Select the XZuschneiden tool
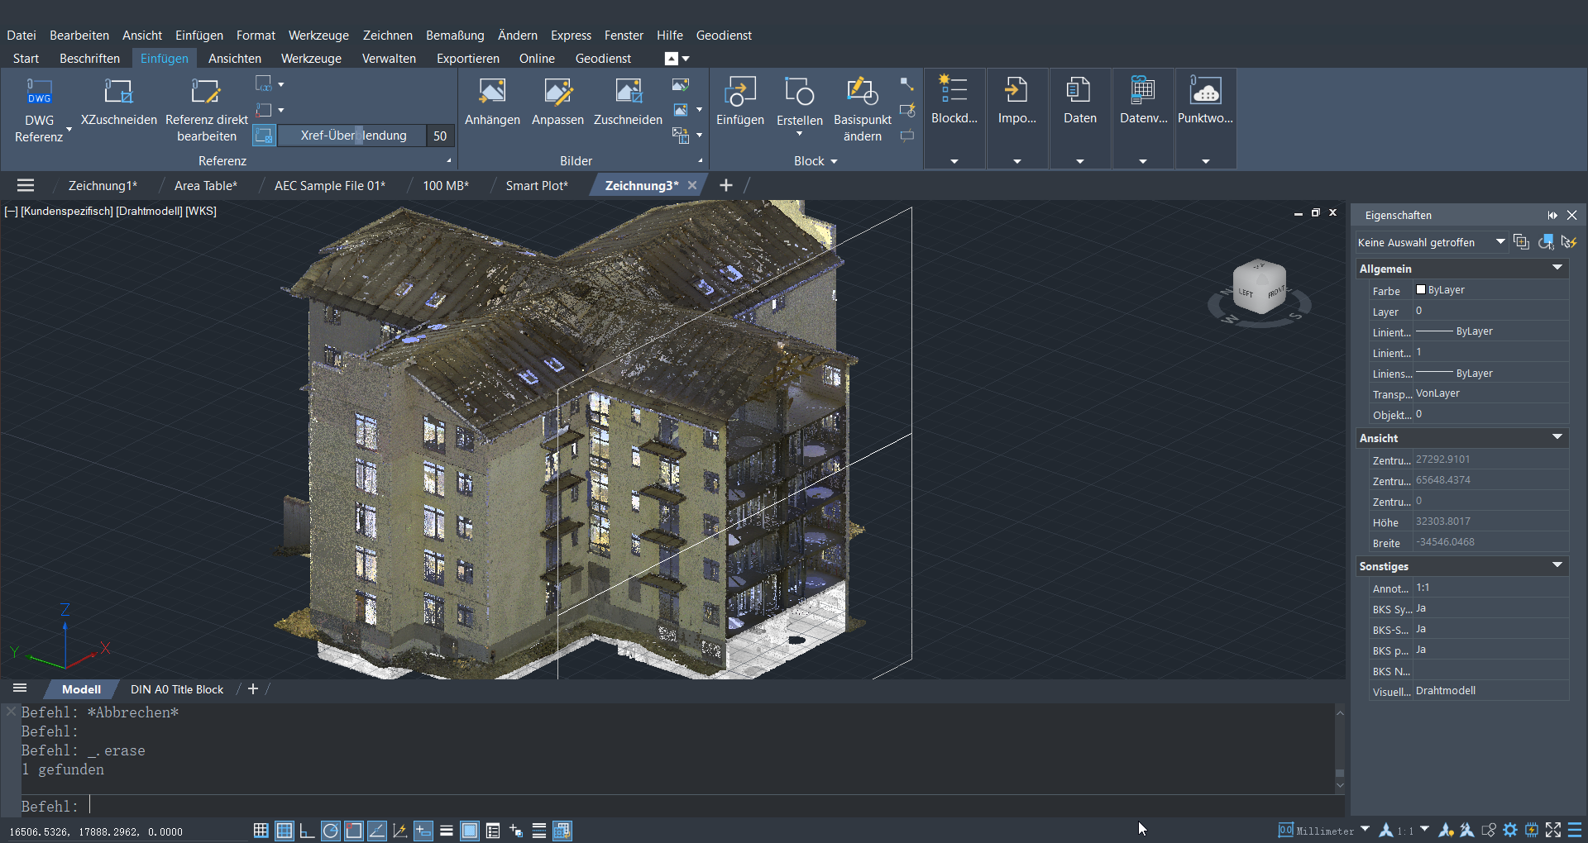 (118, 93)
